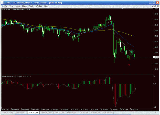160x115 pixels.
Task: Switch to the USDJPY,H4 chart tab
Action: pos(84,112)
